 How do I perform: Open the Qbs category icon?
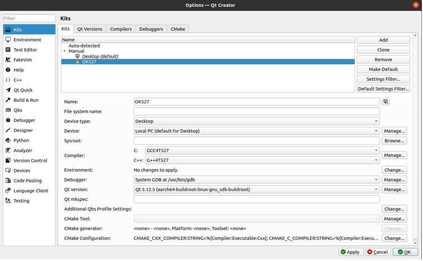[x=8, y=110]
